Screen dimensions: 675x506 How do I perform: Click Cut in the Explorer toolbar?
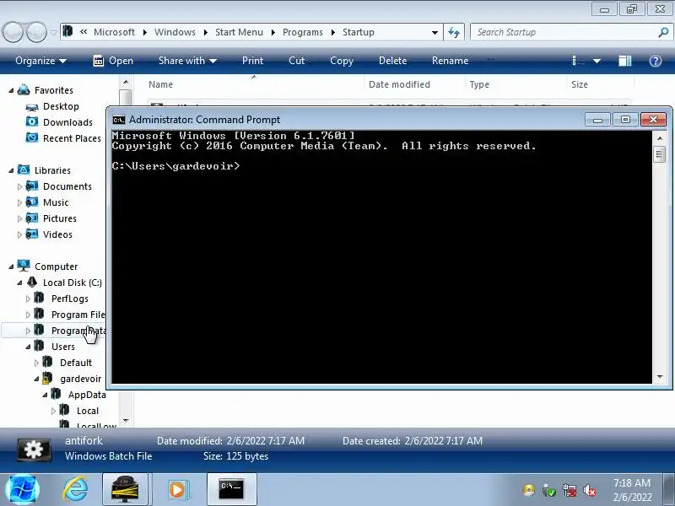tap(297, 61)
